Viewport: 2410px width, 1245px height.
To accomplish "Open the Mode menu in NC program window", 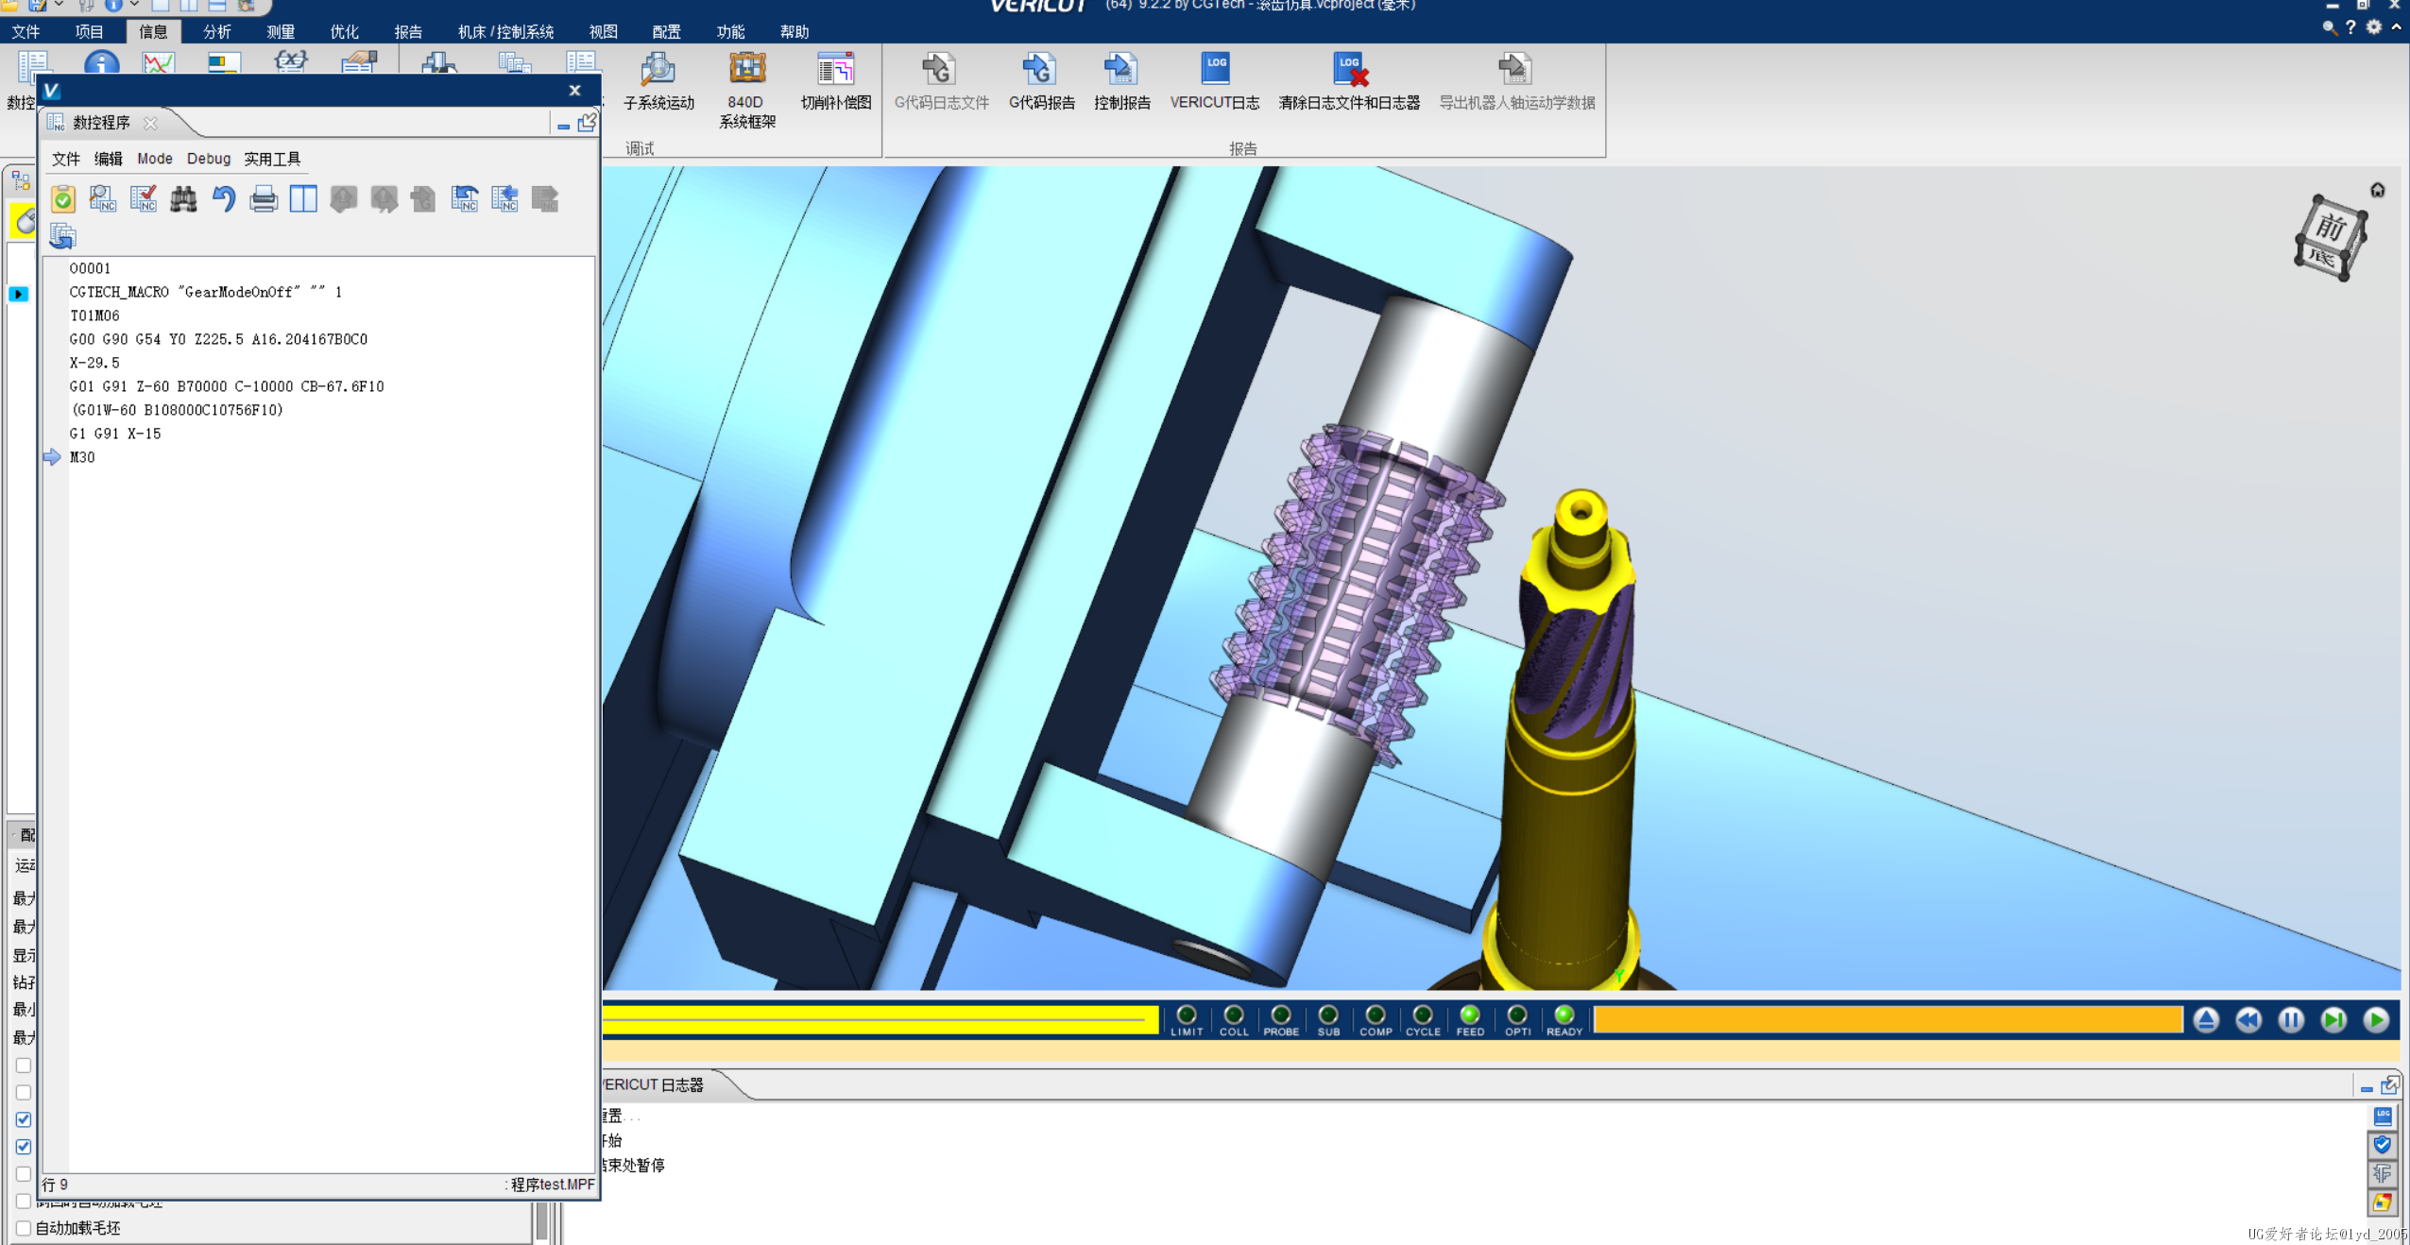I will 154,159.
